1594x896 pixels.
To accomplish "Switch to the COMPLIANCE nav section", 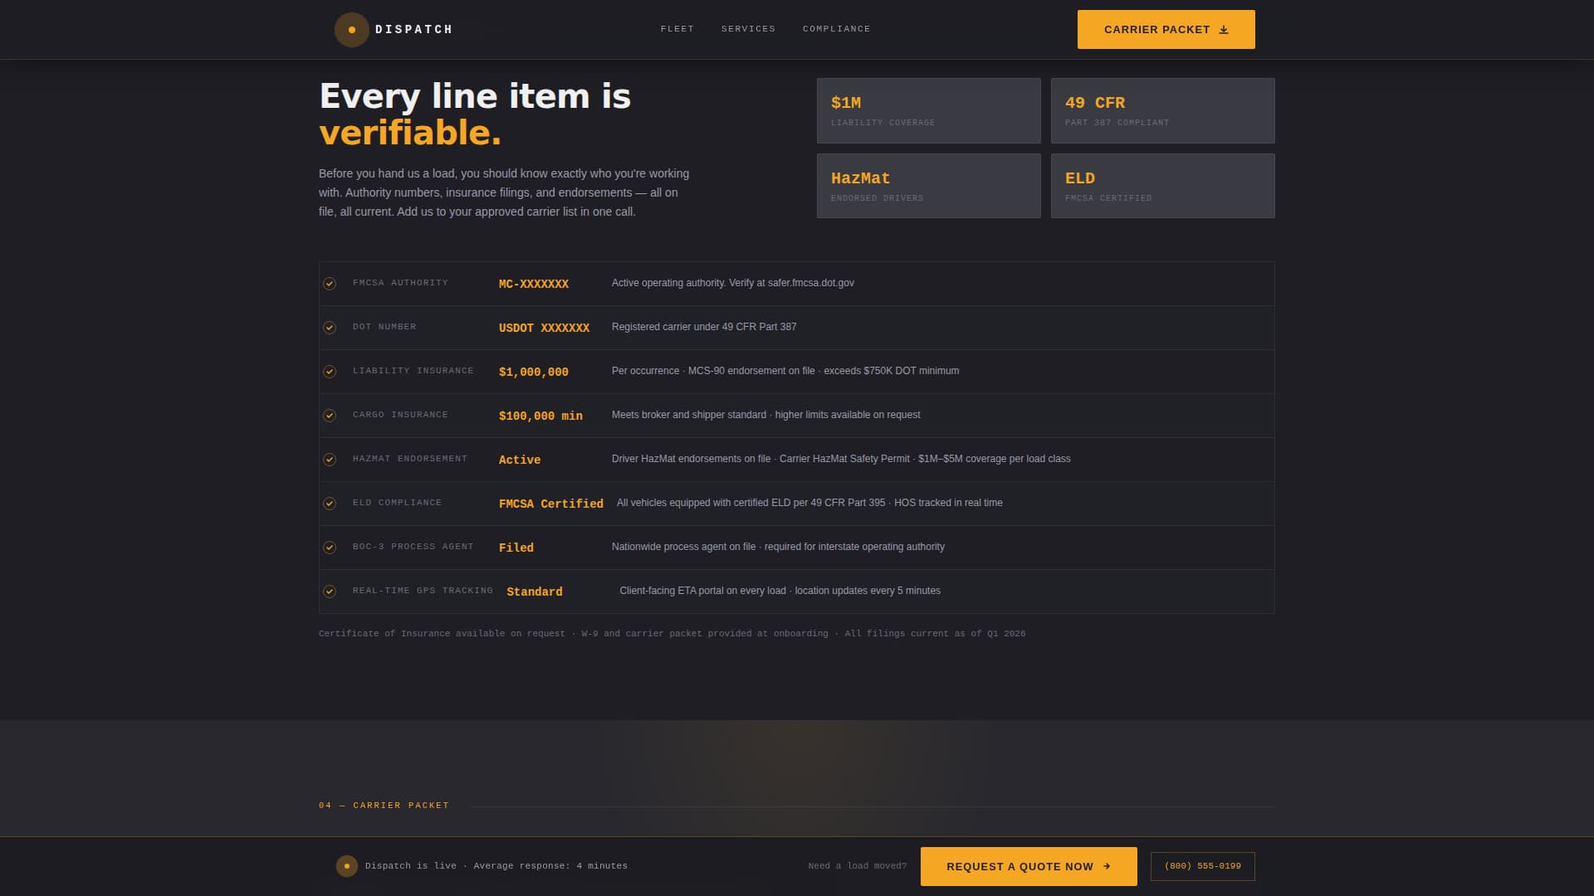I will pyautogui.click(x=836, y=28).
